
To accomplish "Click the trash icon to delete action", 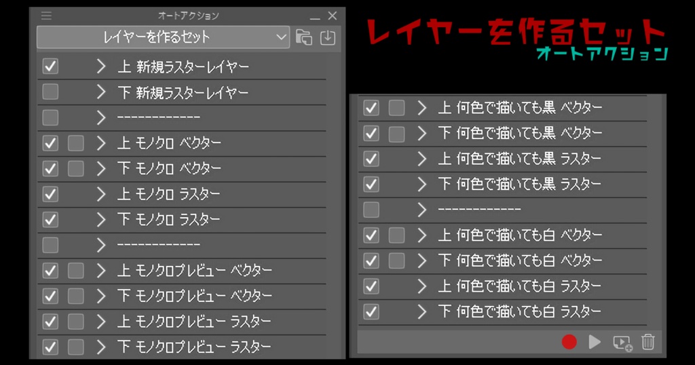I will coord(647,342).
